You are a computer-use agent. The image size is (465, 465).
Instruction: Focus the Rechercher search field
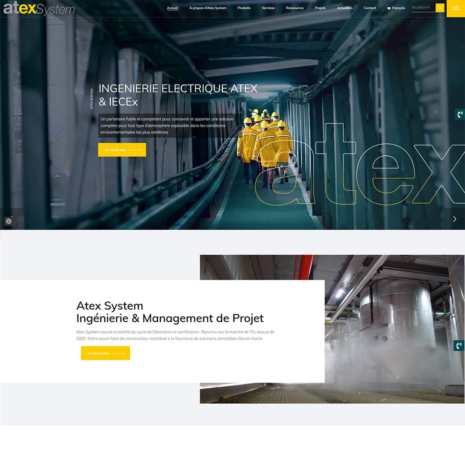[x=424, y=8]
